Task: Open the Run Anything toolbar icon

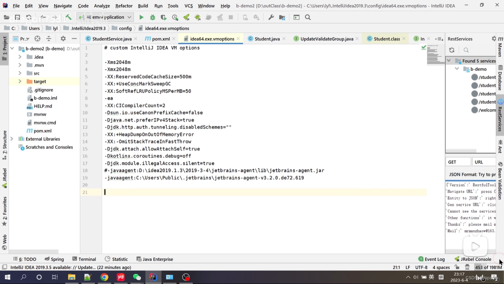Action: point(296,17)
